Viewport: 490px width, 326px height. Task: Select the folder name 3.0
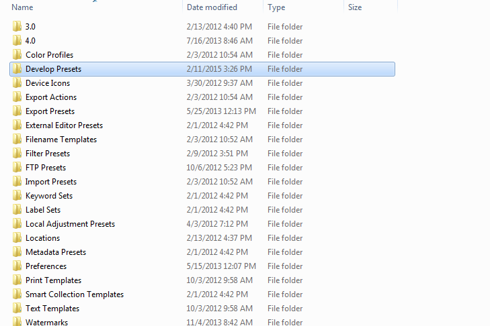coord(30,27)
